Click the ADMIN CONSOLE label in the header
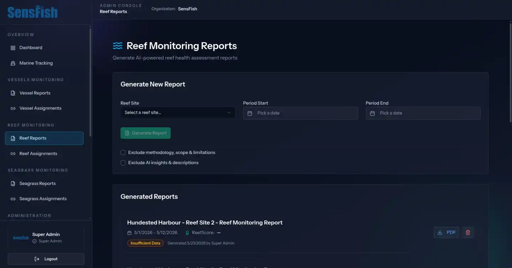Screen dimensions: 512x268 point(121,6)
